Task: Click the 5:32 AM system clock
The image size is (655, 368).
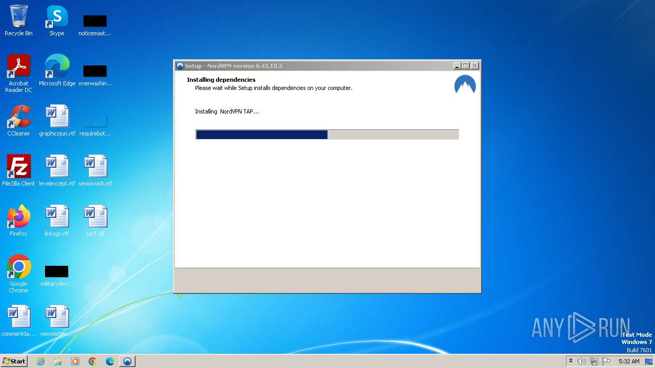Action: 629,361
